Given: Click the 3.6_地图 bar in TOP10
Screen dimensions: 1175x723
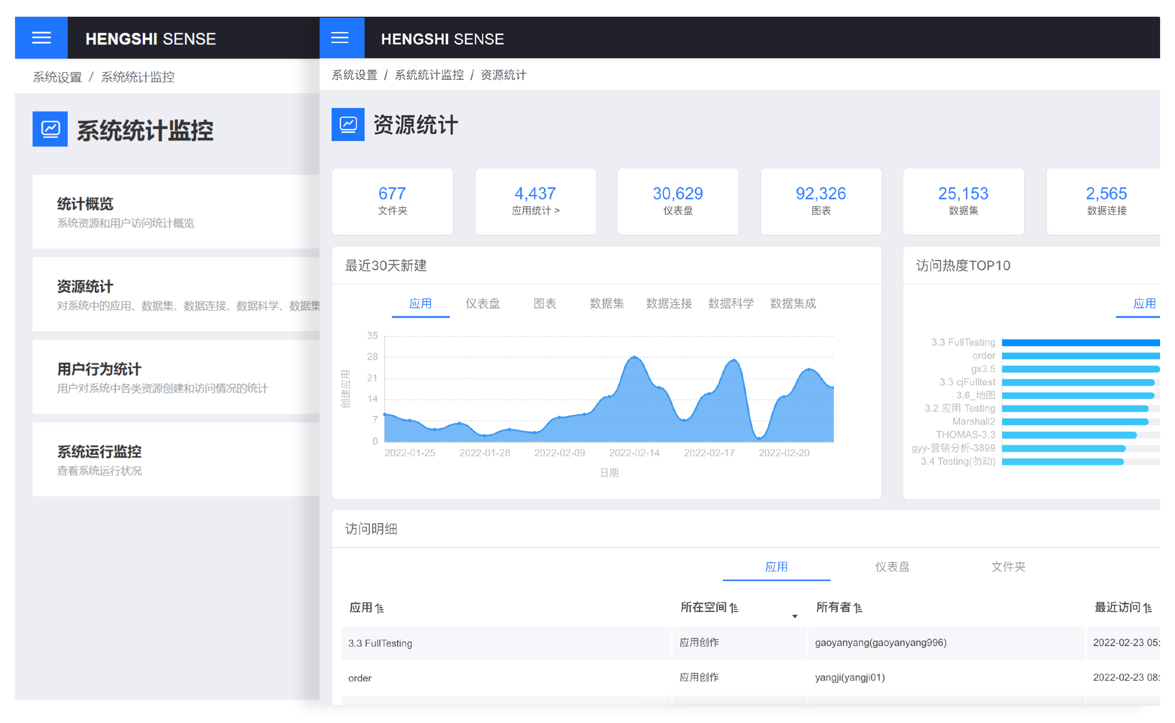Looking at the screenshot, I should 1078,395.
